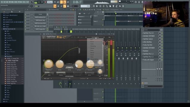Open the pattern selector dropdown
Viewport: 190px width, 107px height.
pyautogui.click(x=85, y=6)
